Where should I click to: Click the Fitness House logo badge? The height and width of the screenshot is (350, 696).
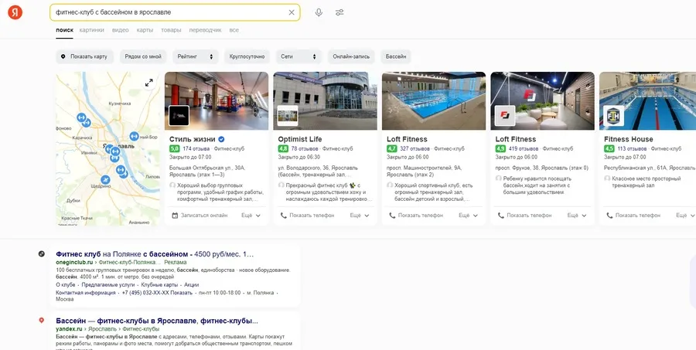coord(614,116)
